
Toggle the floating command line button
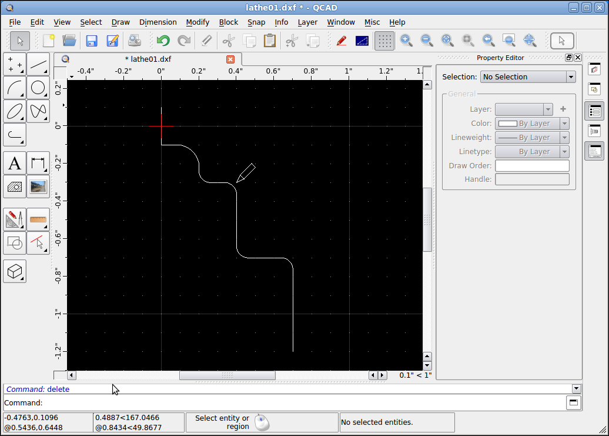click(x=574, y=402)
